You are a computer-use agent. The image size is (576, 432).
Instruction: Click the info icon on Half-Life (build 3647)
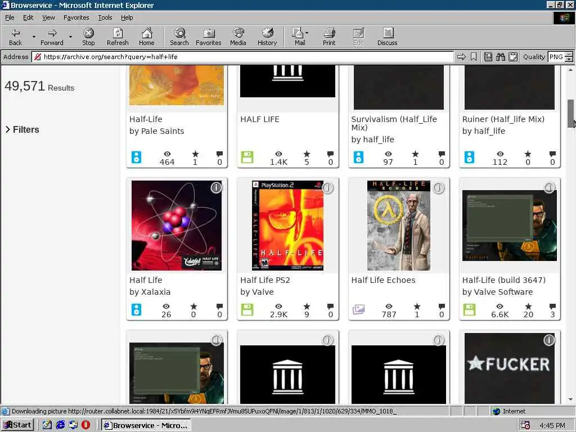[x=549, y=188]
